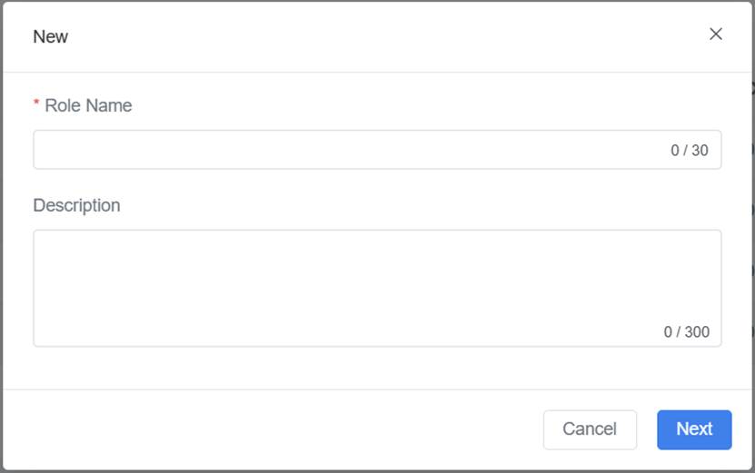Close the New dialog with X icon

[x=716, y=34]
